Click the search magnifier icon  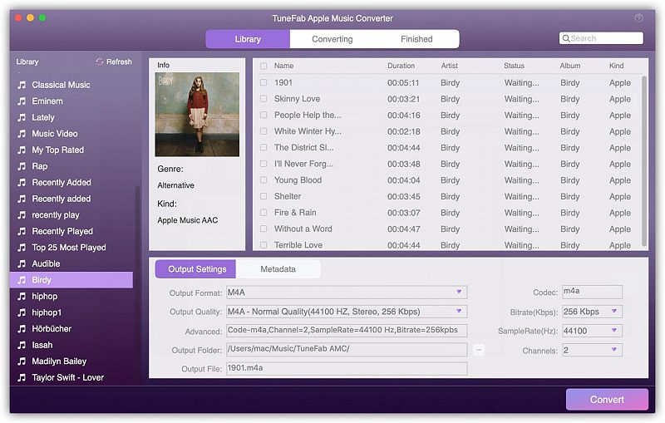(566, 38)
